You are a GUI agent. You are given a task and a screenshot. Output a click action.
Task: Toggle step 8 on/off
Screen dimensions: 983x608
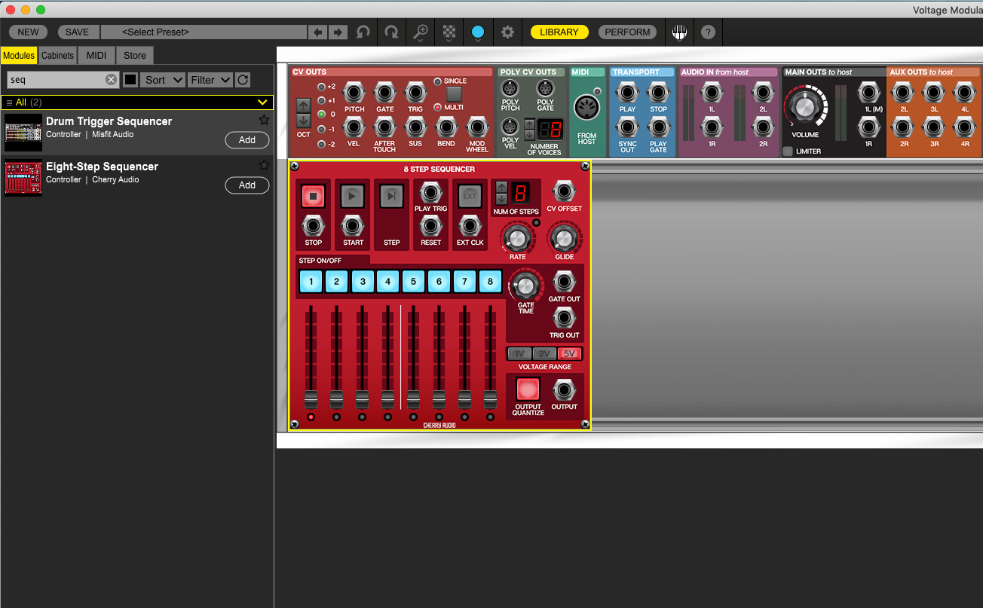point(490,282)
